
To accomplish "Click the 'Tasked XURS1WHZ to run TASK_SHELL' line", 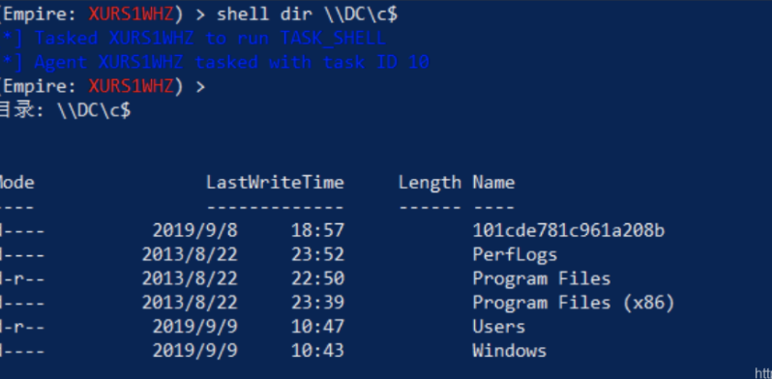I will click(210, 39).
